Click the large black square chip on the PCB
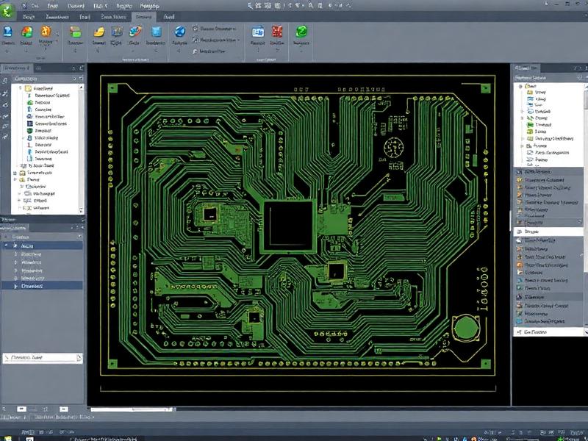The width and height of the screenshot is (588, 441). [290, 224]
